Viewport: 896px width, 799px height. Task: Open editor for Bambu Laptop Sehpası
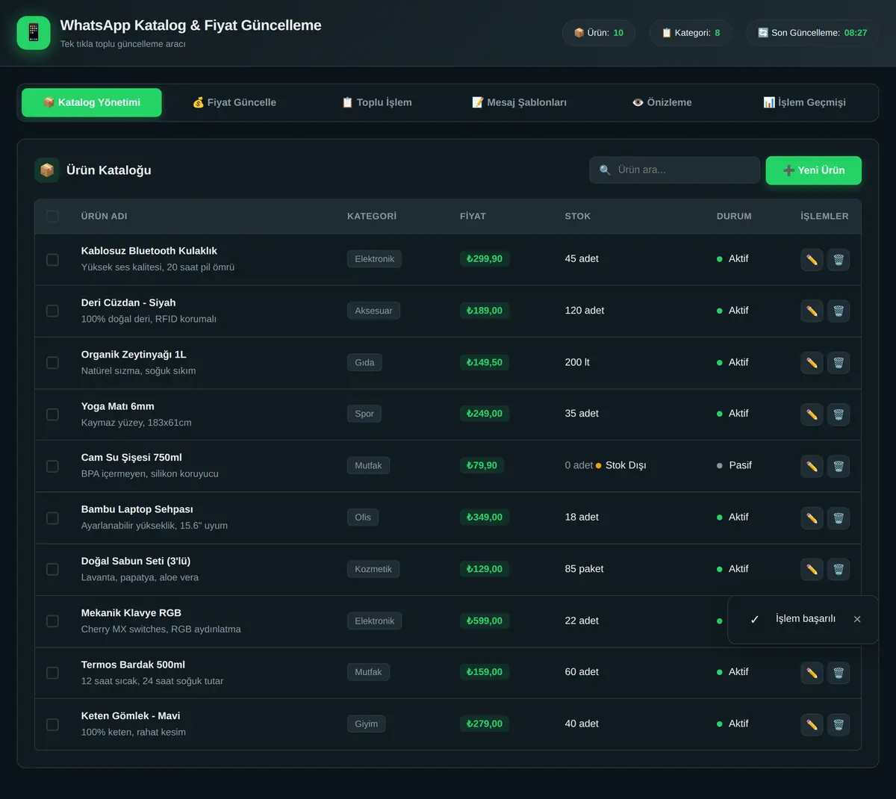point(812,517)
